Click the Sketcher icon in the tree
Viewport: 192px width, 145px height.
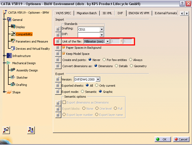pyautogui.click(x=13, y=77)
